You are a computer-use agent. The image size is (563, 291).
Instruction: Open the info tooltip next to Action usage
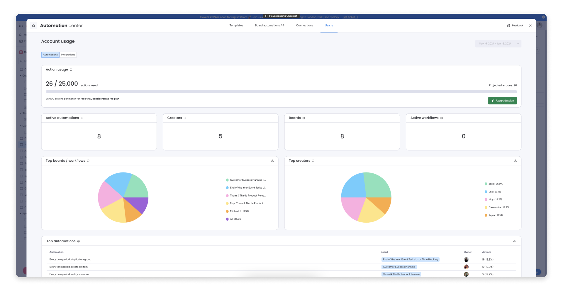(71, 70)
